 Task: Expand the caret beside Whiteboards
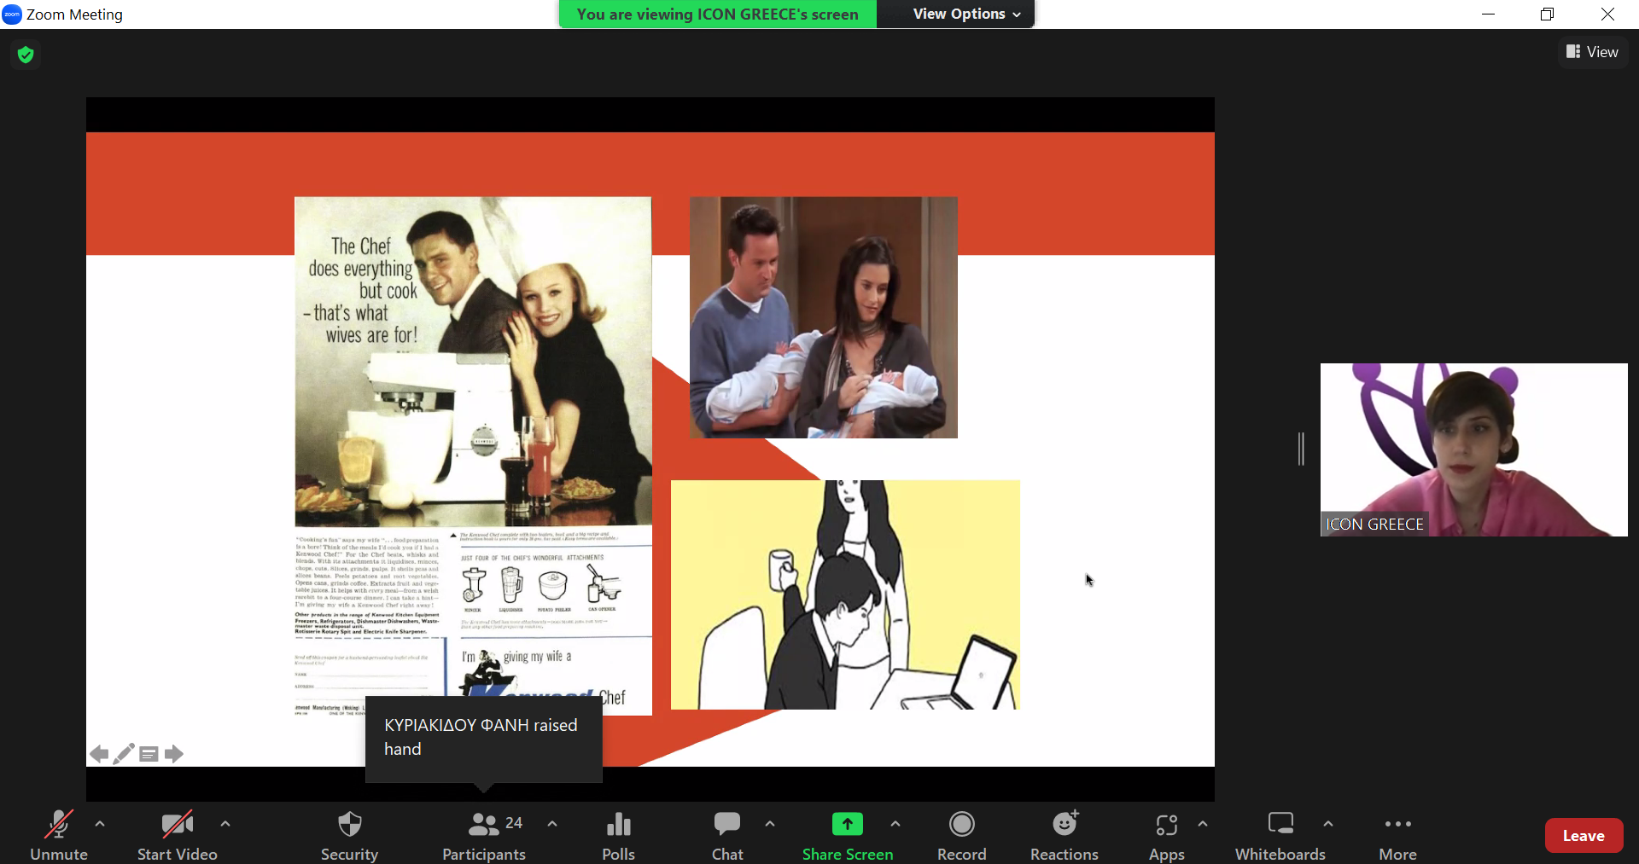pos(1328,824)
